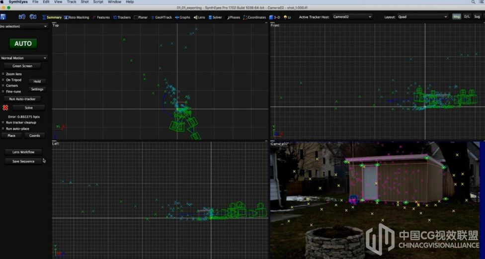Open the SynthEyes application menu
Screen dimensions: 485x259
[x=18, y=2]
